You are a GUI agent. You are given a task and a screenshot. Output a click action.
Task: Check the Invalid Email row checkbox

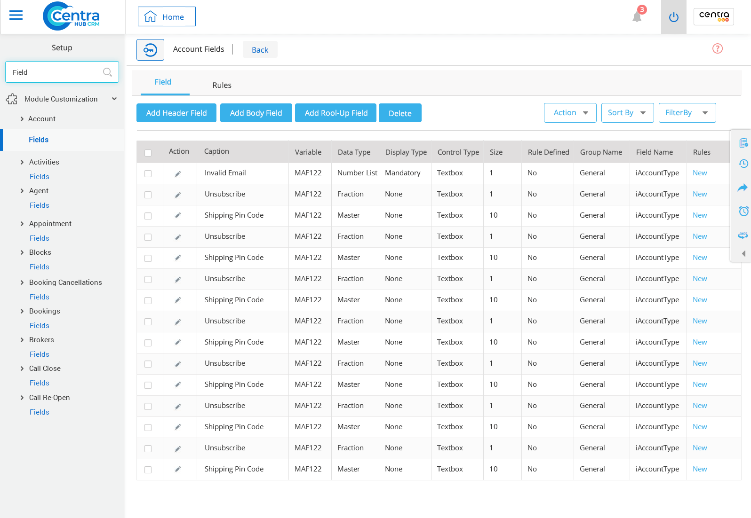[148, 173]
